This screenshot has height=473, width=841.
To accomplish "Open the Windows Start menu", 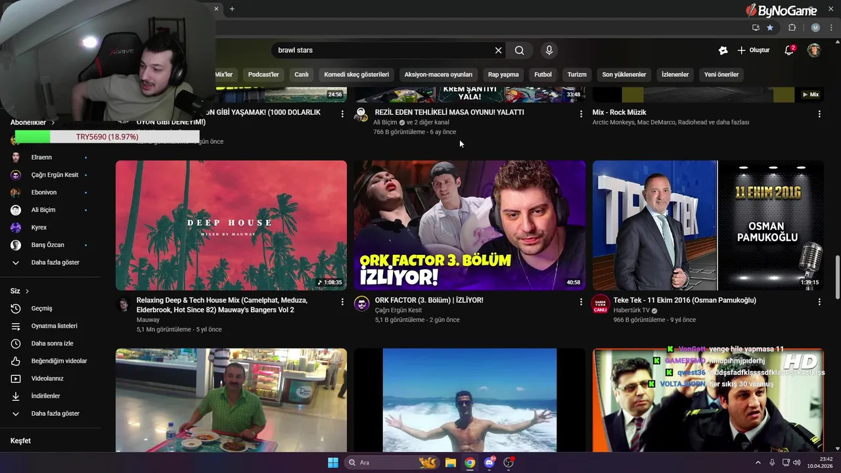I will point(333,462).
